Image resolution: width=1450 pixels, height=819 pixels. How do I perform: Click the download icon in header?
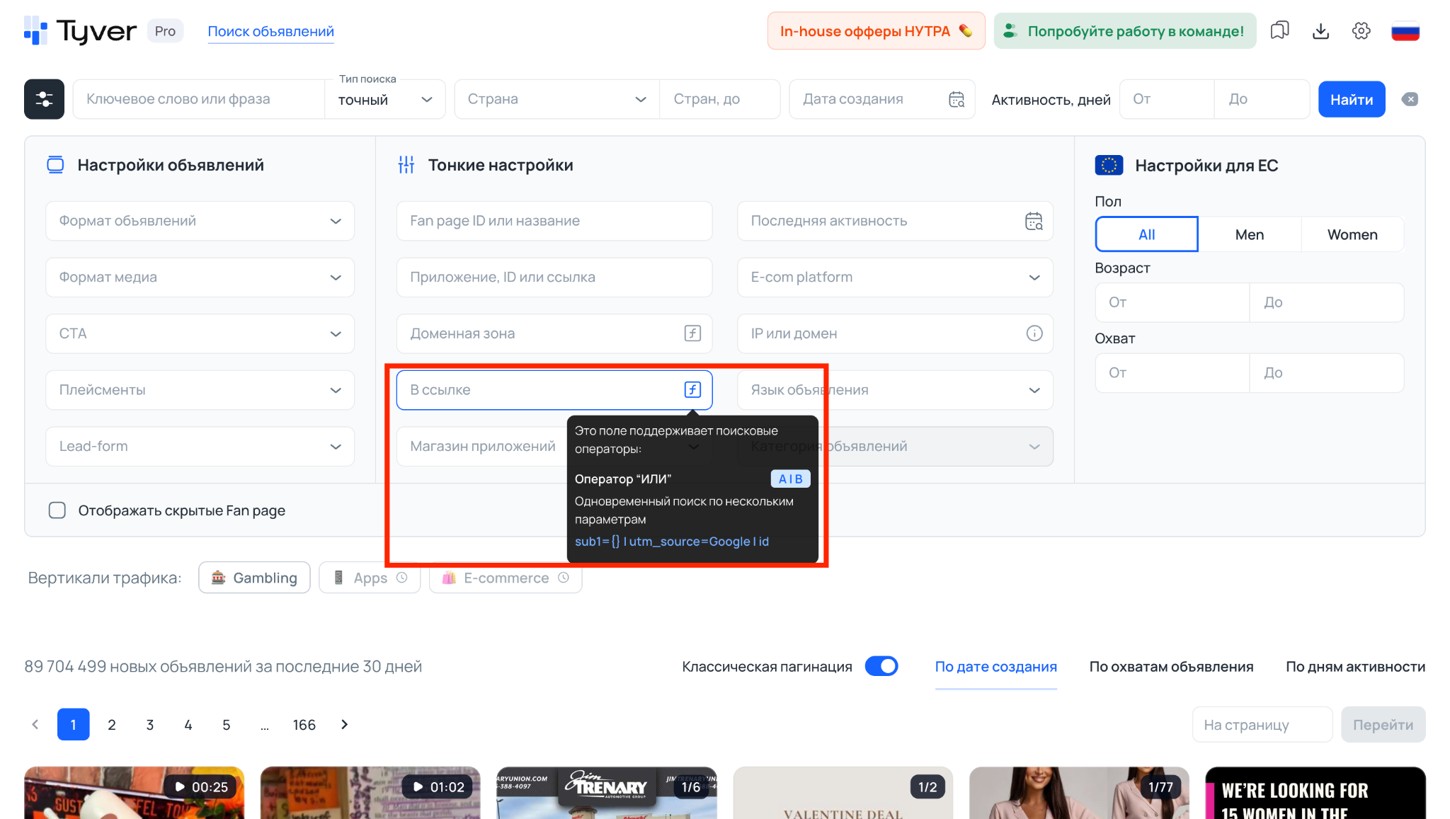(1320, 31)
